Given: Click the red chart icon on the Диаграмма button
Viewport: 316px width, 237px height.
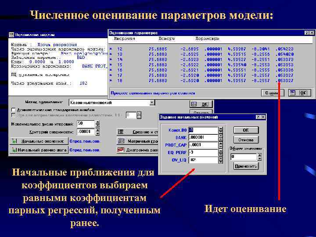Looking at the screenshot, I should tap(121, 150).
